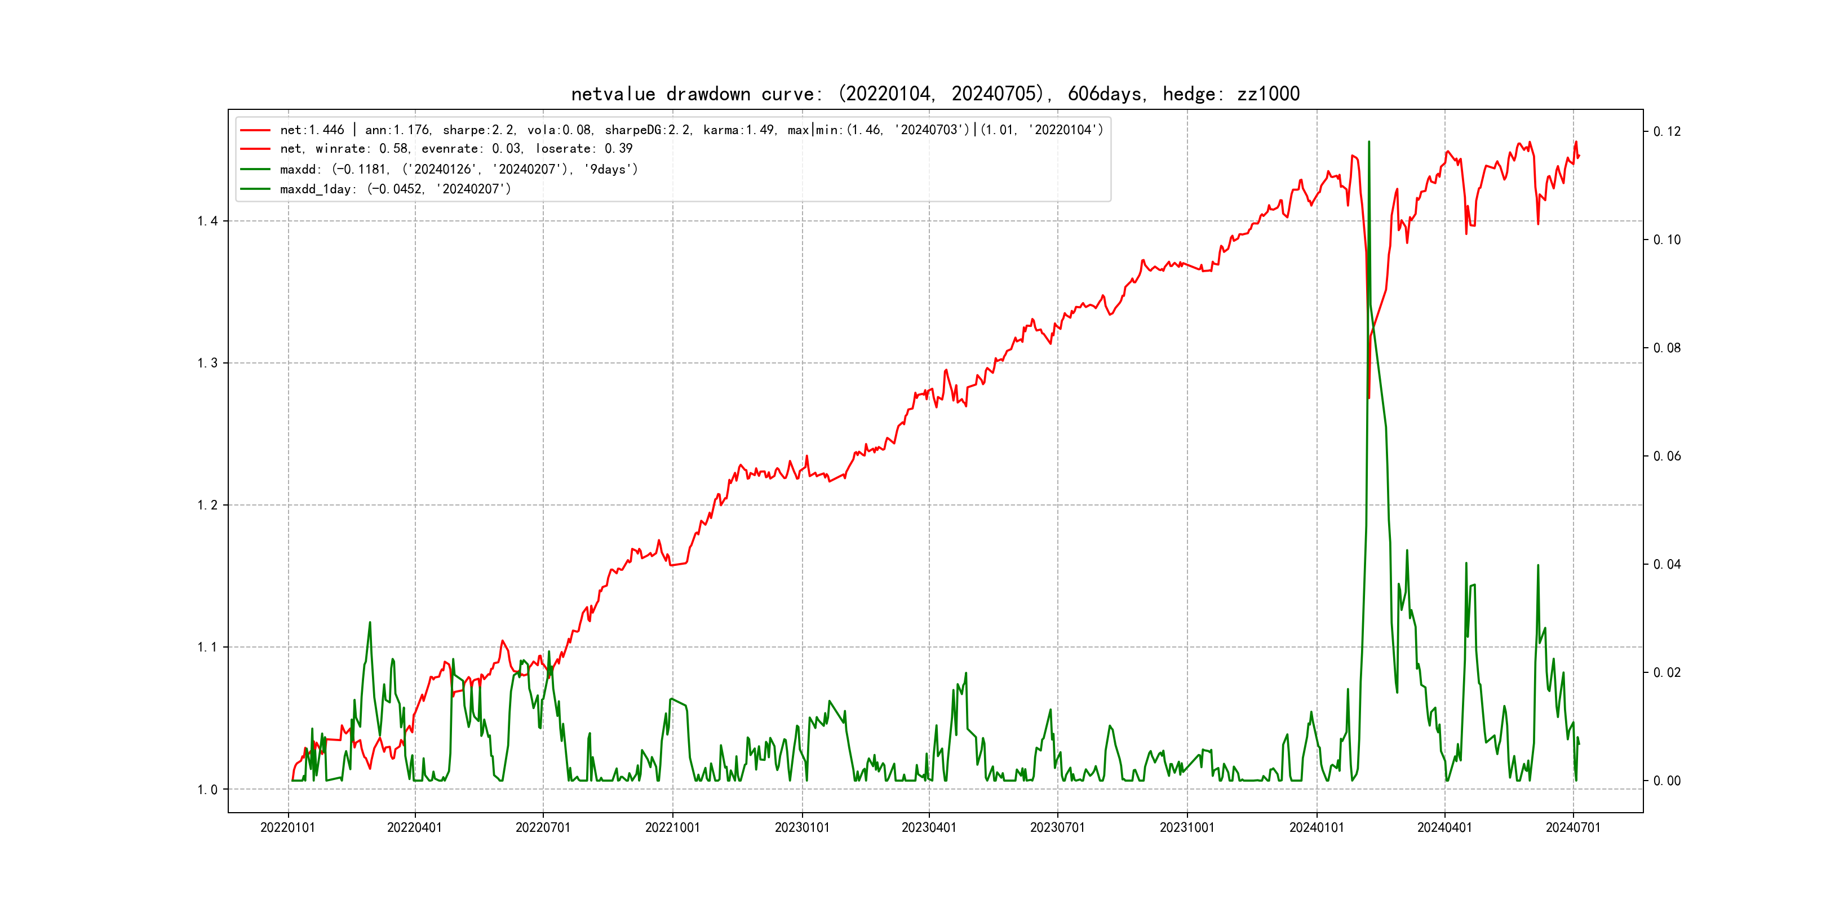Click the chart title text
Viewport: 1826px width, 913px height.
pos(935,94)
